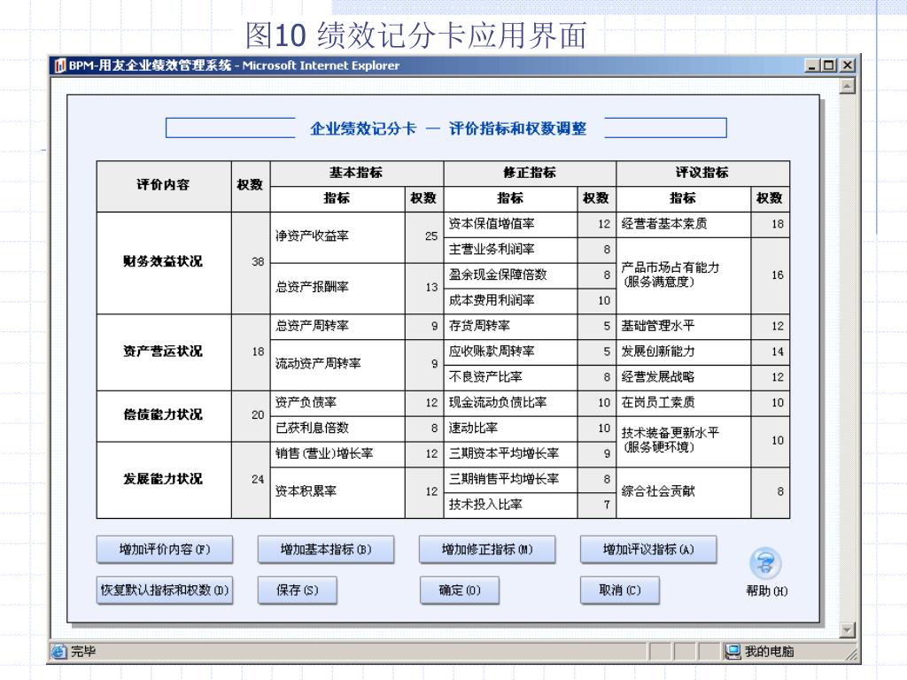Screen dimensions: 907x680
Task: Open the 帮助(H) label
Action: tap(766, 591)
